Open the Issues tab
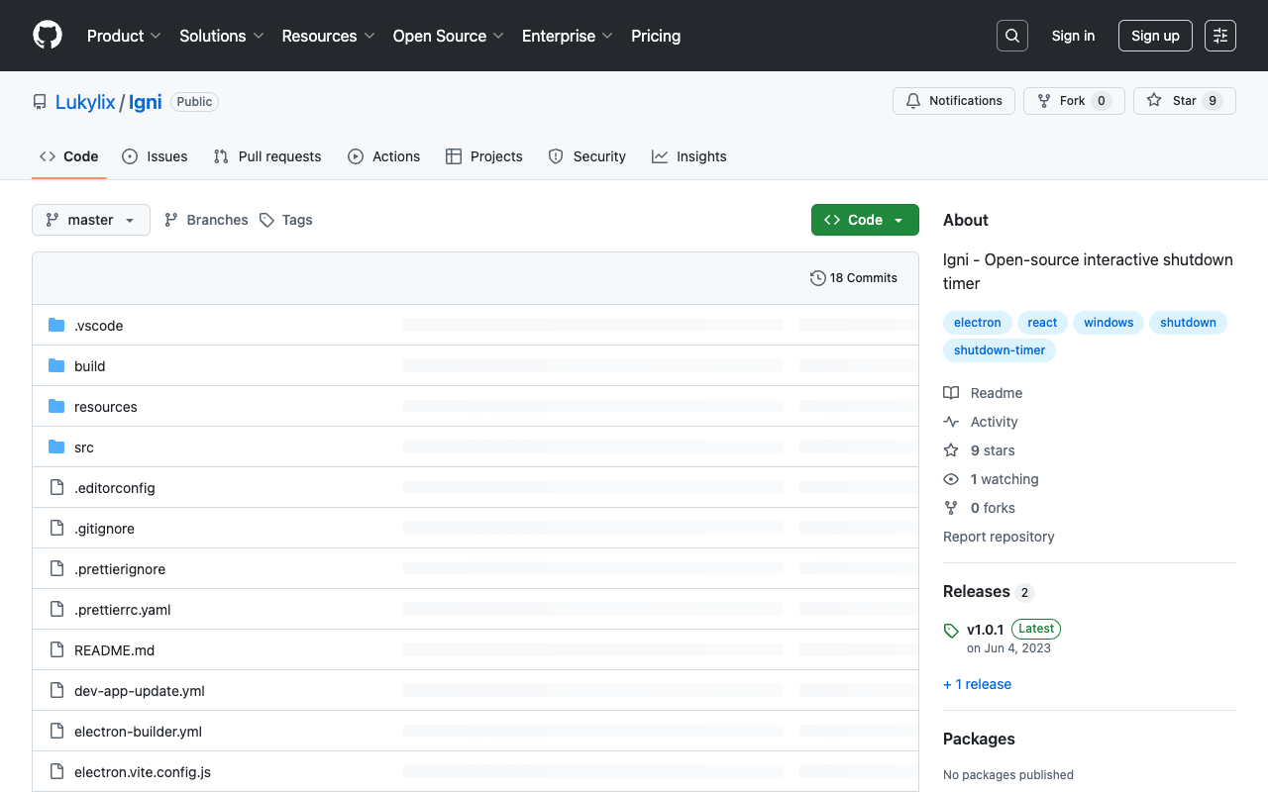Image resolution: width=1268 pixels, height=792 pixels. (155, 156)
